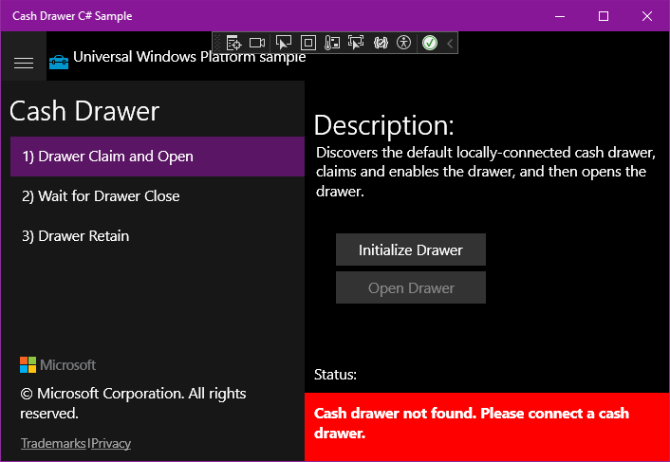Viewport: 670px width, 462px height.
Task: Open the Trademarks link
Action: [x=53, y=443]
